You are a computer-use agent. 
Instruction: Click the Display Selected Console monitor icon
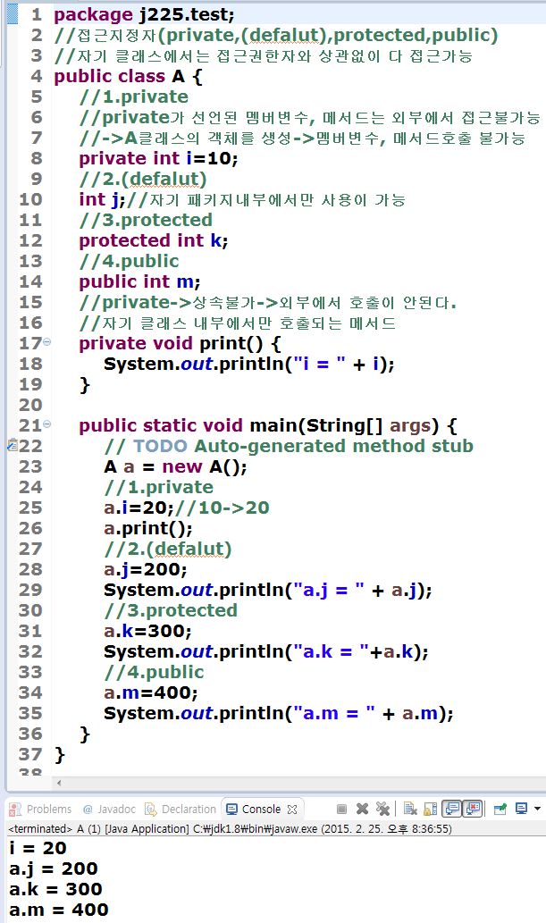click(x=521, y=809)
